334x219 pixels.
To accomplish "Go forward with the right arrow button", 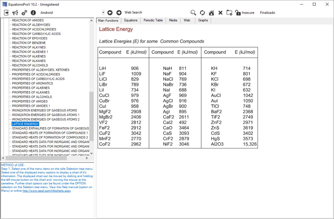I will pos(119,13).
